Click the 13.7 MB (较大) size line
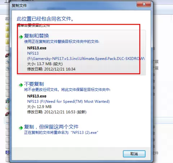The image size is (173, 163). (x=45, y=64)
